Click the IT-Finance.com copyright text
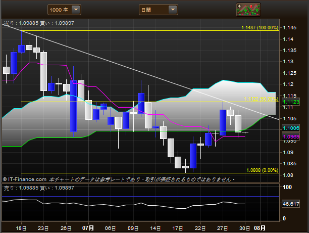This screenshot has width=309, height=233. 25,179
